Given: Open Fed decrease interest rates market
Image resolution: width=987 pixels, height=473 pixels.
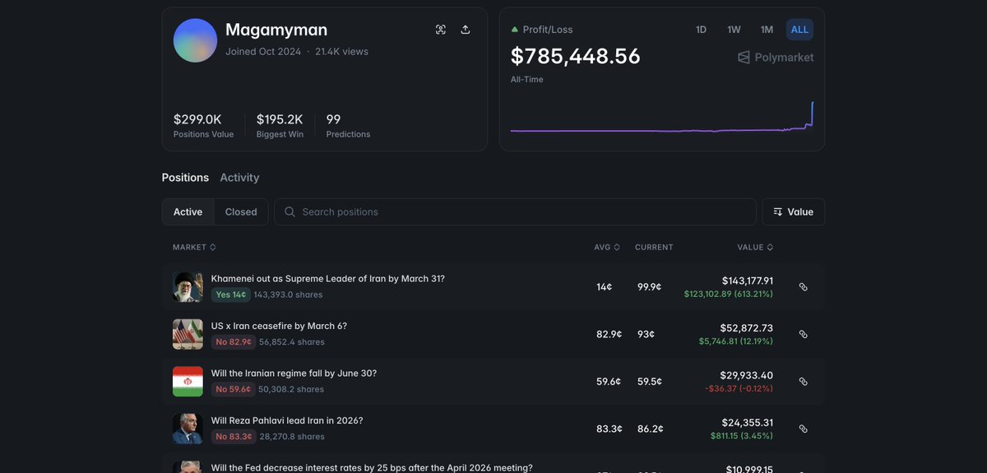Looking at the screenshot, I should click(x=372, y=467).
